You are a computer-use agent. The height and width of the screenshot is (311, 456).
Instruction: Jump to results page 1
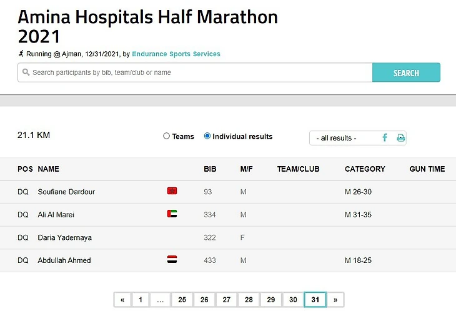[x=141, y=300]
